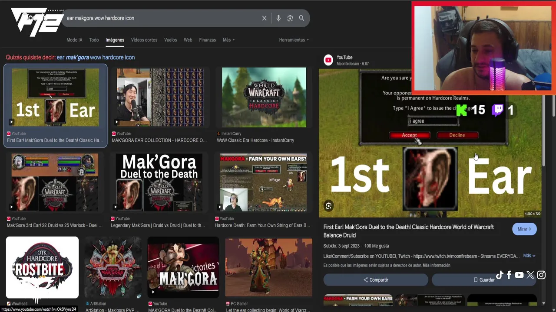This screenshot has width=556, height=312.
Task: Open MAK'GORA victories video thumbnail
Action: pyautogui.click(x=183, y=267)
